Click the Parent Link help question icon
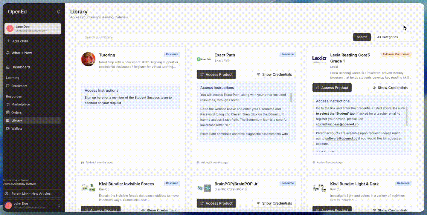The width and height of the screenshot is (427, 215). [x=6, y=193]
